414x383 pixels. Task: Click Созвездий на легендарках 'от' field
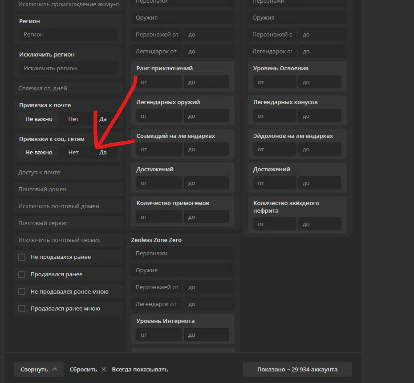pyautogui.click(x=159, y=149)
